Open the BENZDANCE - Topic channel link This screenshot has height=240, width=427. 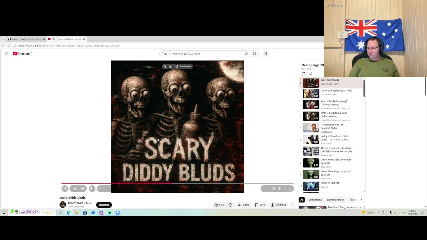point(80,203)
